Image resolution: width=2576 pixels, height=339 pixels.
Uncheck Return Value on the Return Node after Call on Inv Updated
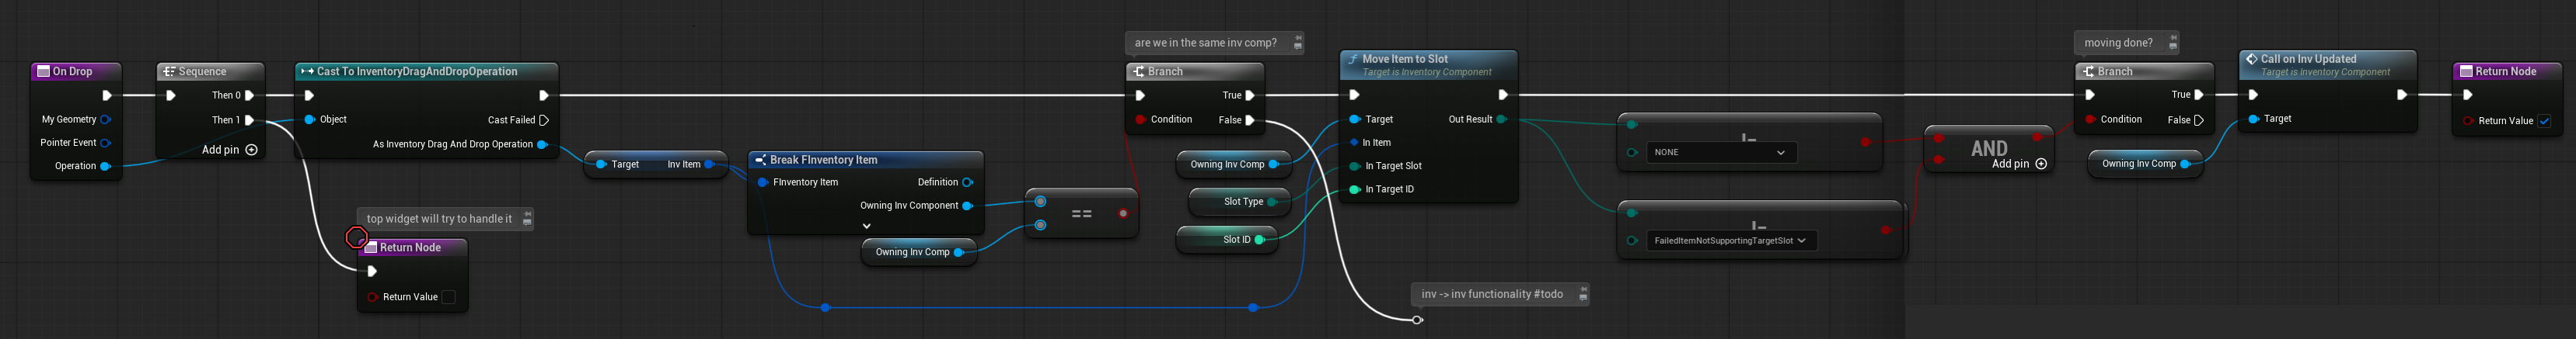click(2544, 121)
